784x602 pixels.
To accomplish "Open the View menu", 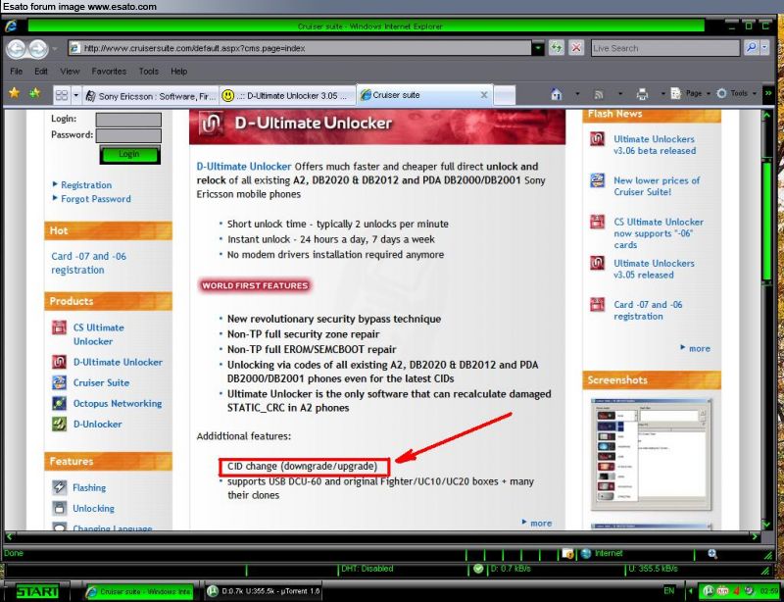I will coord(70,72).
